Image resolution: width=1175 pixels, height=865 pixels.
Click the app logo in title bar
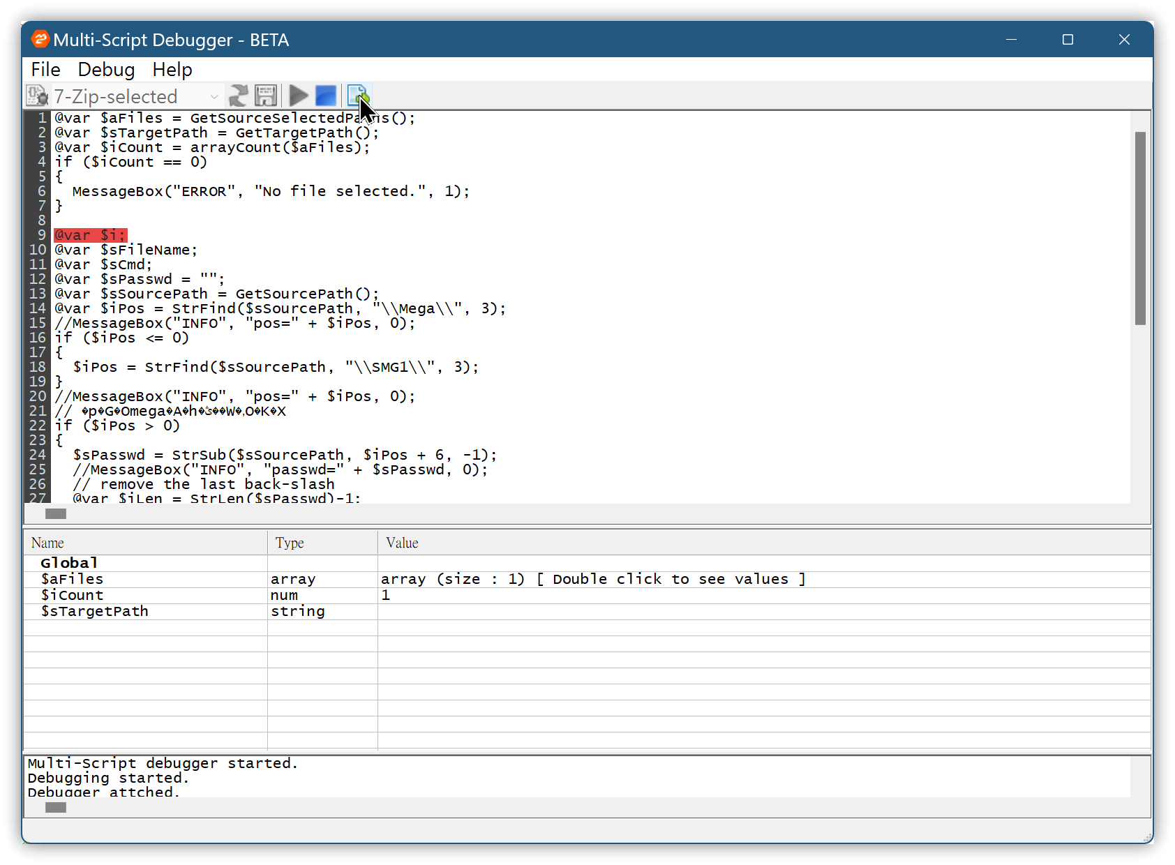[40, 39]
